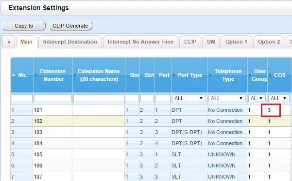
Task: Click the Port filter input field
Action: pyautogui.click(x=163, y=98)
